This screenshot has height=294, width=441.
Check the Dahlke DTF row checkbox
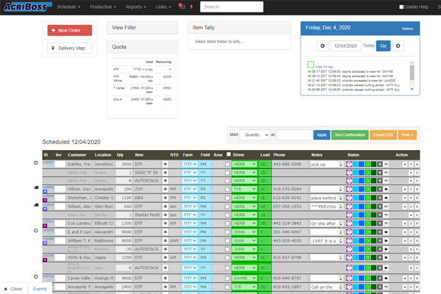coord(227,165)
